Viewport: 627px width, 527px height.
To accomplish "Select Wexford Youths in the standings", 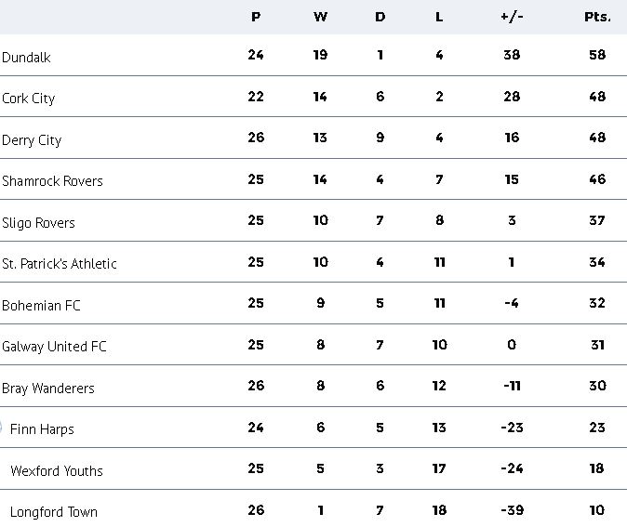I will (57, 471).
